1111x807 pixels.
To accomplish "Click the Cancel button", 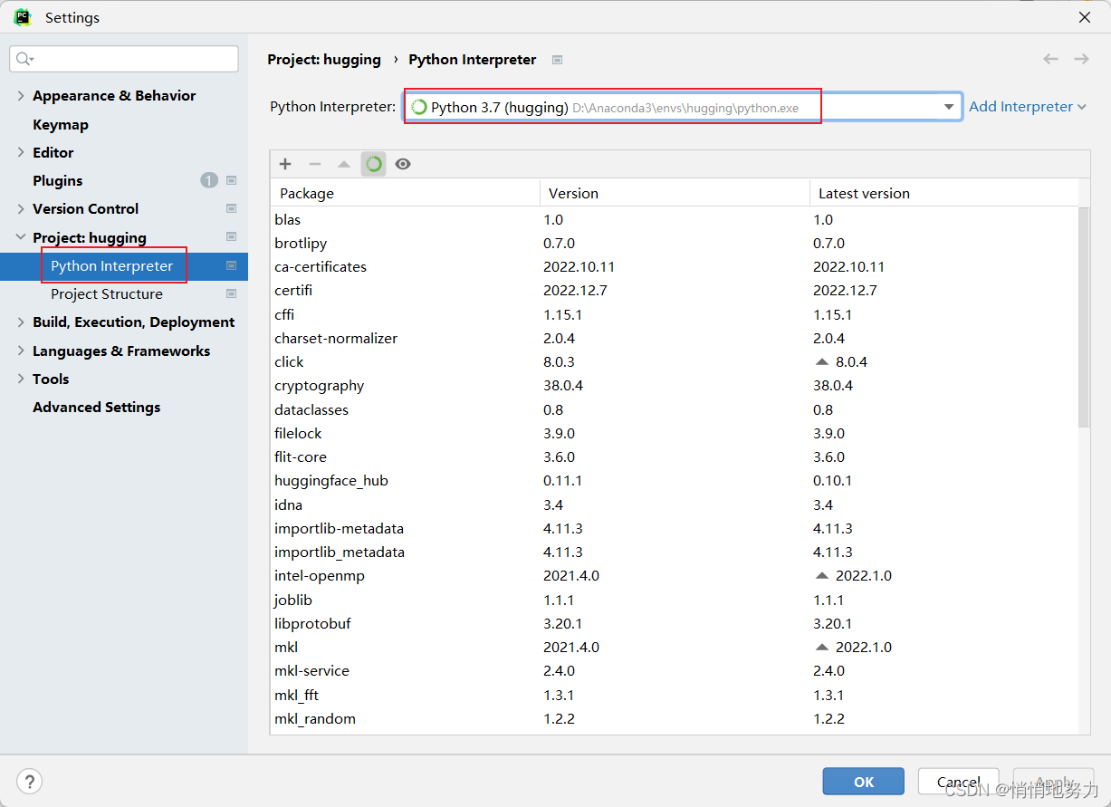I will (x=958, y=782).
